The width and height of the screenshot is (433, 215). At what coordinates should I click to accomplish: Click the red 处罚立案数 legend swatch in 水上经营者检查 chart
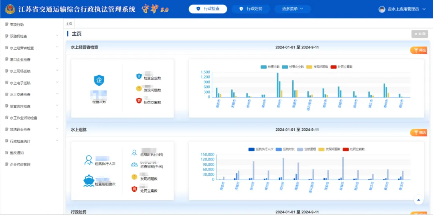point(334,67)
